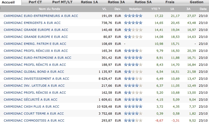Open CARMIGNAC PROFIL RÉAC50 A EUR ACC
The width and height of the screenshot is (209, 124).
click(35, 93)
